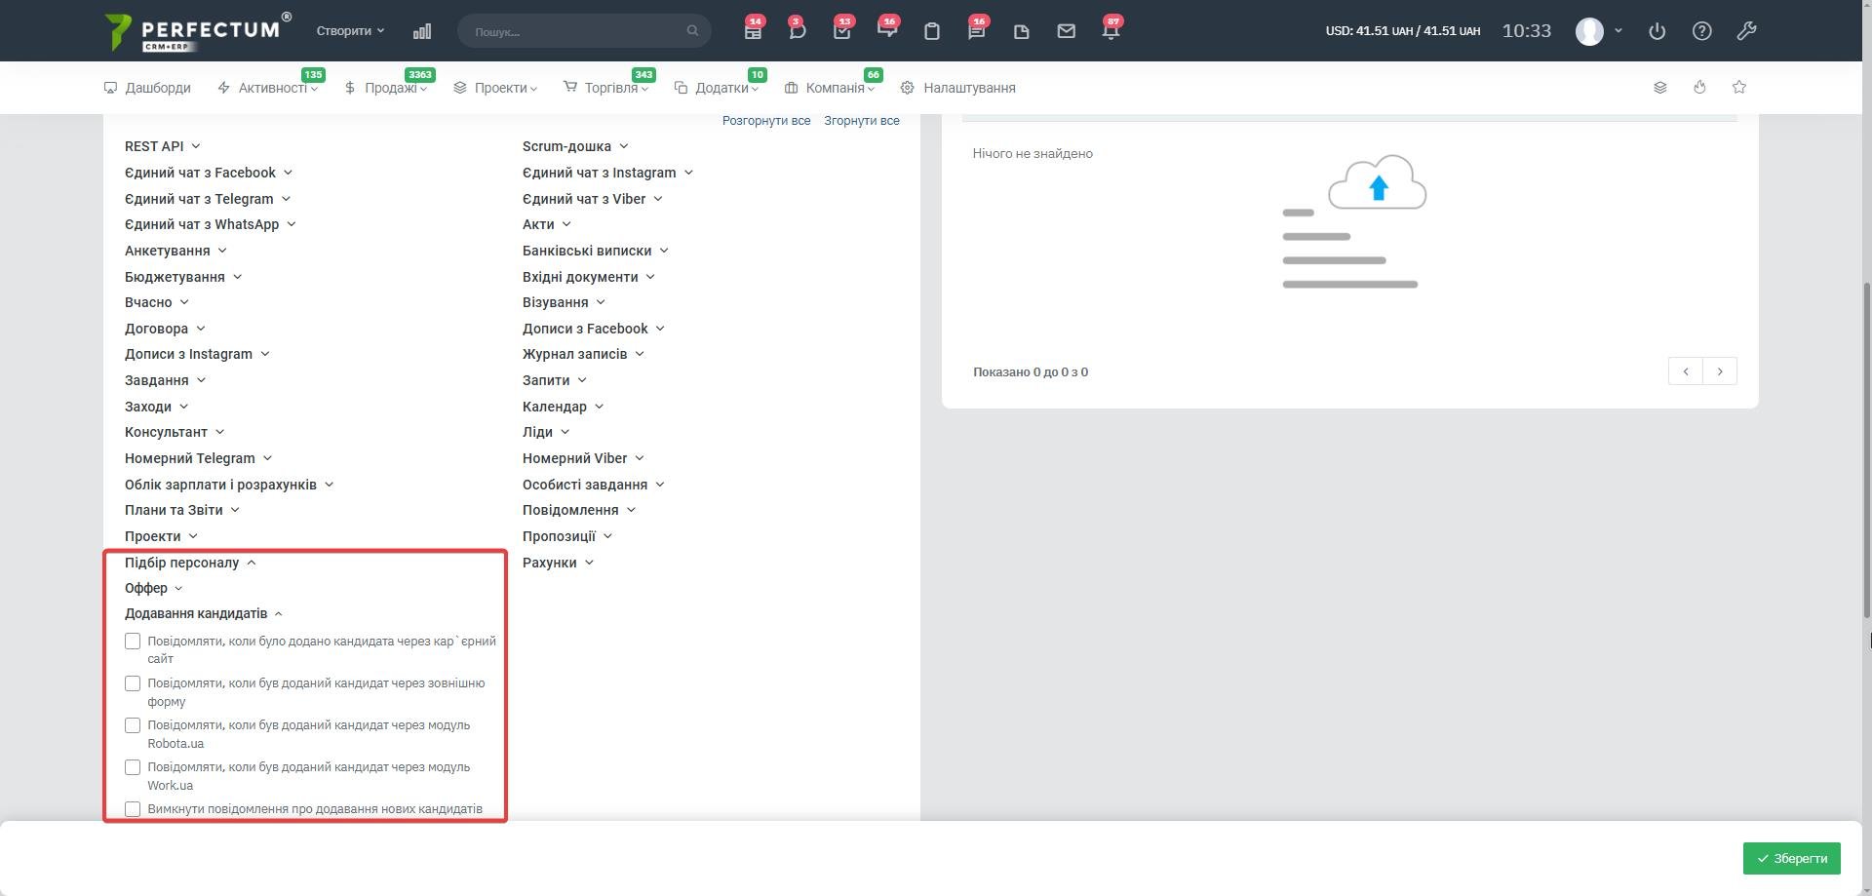Toggle notify candidate added via career site
Screen dimensions: 1872x896
tap(133, 642)
